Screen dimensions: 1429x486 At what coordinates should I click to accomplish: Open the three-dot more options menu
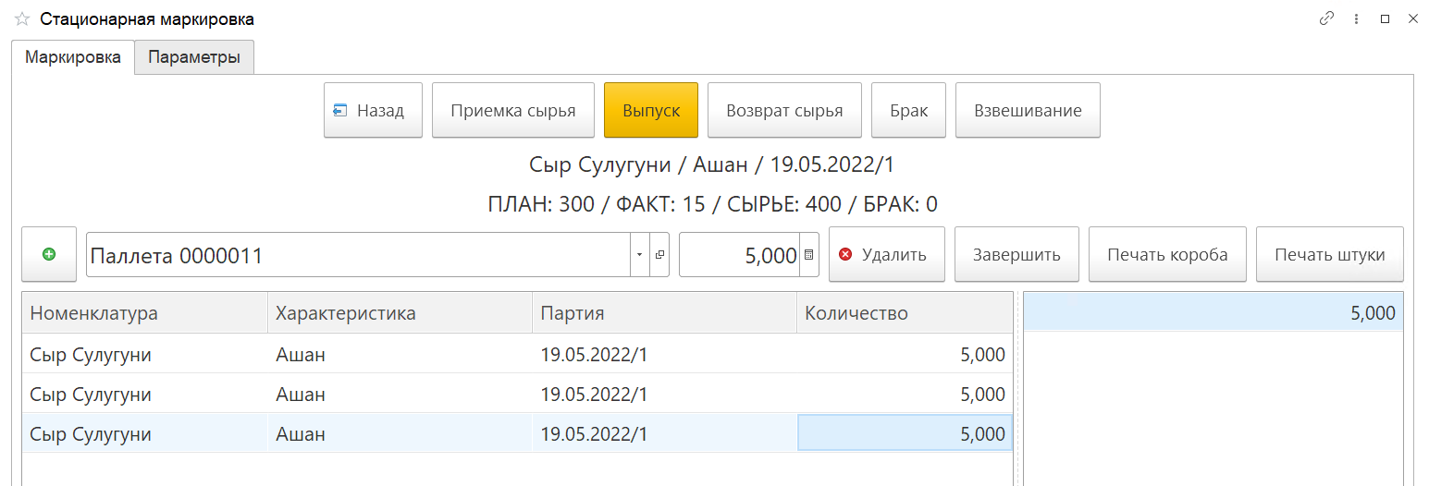[1356, 18]
